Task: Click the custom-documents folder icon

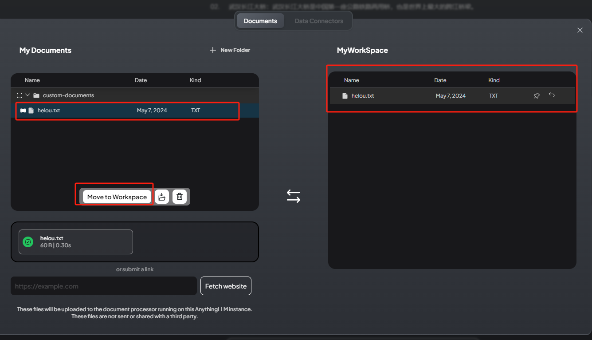Action: coord(36,95)
